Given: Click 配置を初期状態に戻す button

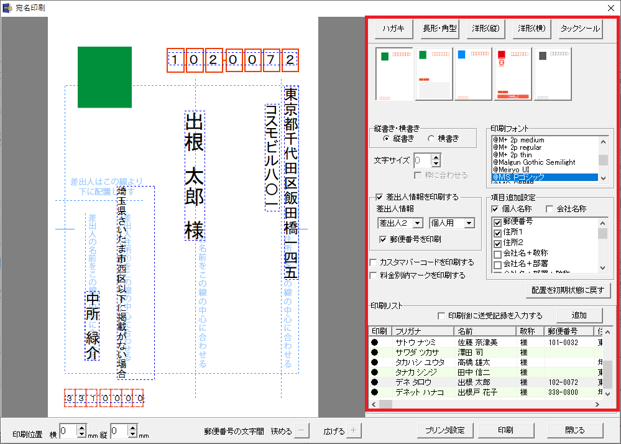Looking at the screenshot, I should pyautogui.click(x=568, y=290).
